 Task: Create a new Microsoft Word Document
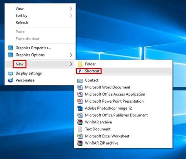click(123, 87)
